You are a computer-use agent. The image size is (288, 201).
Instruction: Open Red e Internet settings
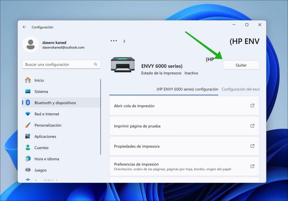pyautogui.click(x=61, y=114)
